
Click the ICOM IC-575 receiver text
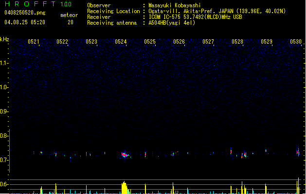click(x=195, y=17)
